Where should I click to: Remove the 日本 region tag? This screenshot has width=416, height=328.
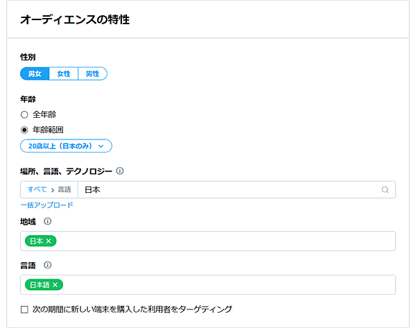(x=49, y=241)
